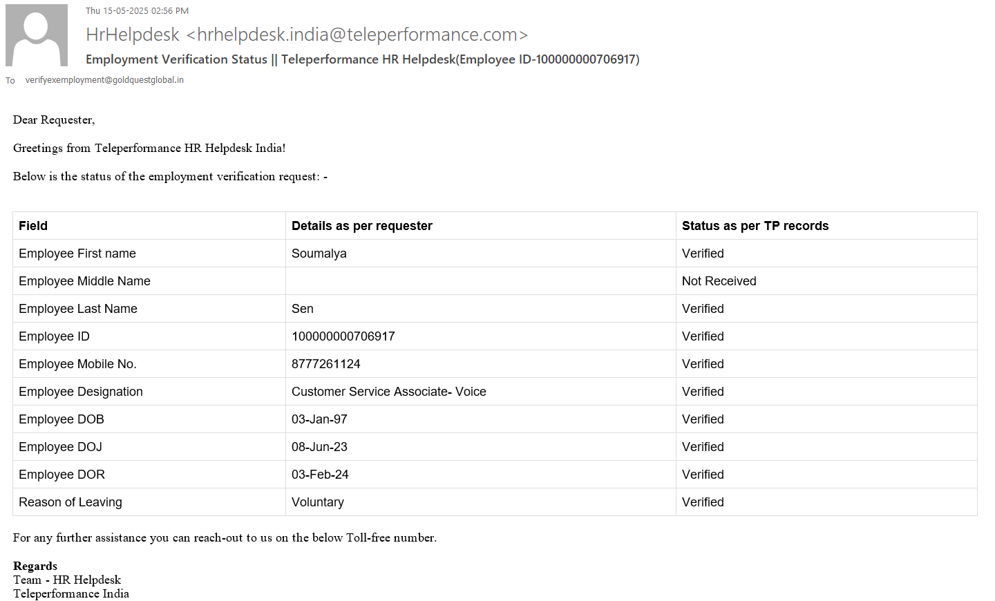Screen dimensions: 995x601
Task: Click the 'Dear Requester' greeting line
Action: [x=54, y=120]
